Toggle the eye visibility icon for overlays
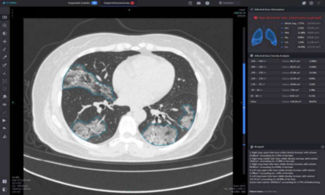The image size is (325, 195). 4,105
